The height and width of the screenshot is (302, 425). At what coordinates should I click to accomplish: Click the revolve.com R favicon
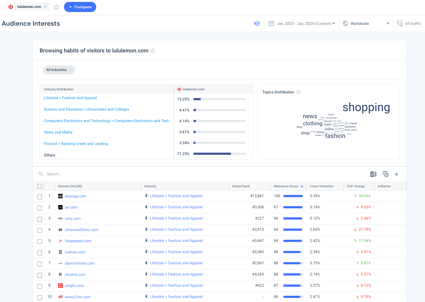(60, 274)
